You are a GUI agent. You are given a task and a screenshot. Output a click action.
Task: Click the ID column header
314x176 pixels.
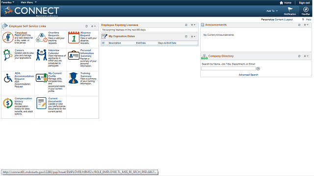tap(104, 43)
